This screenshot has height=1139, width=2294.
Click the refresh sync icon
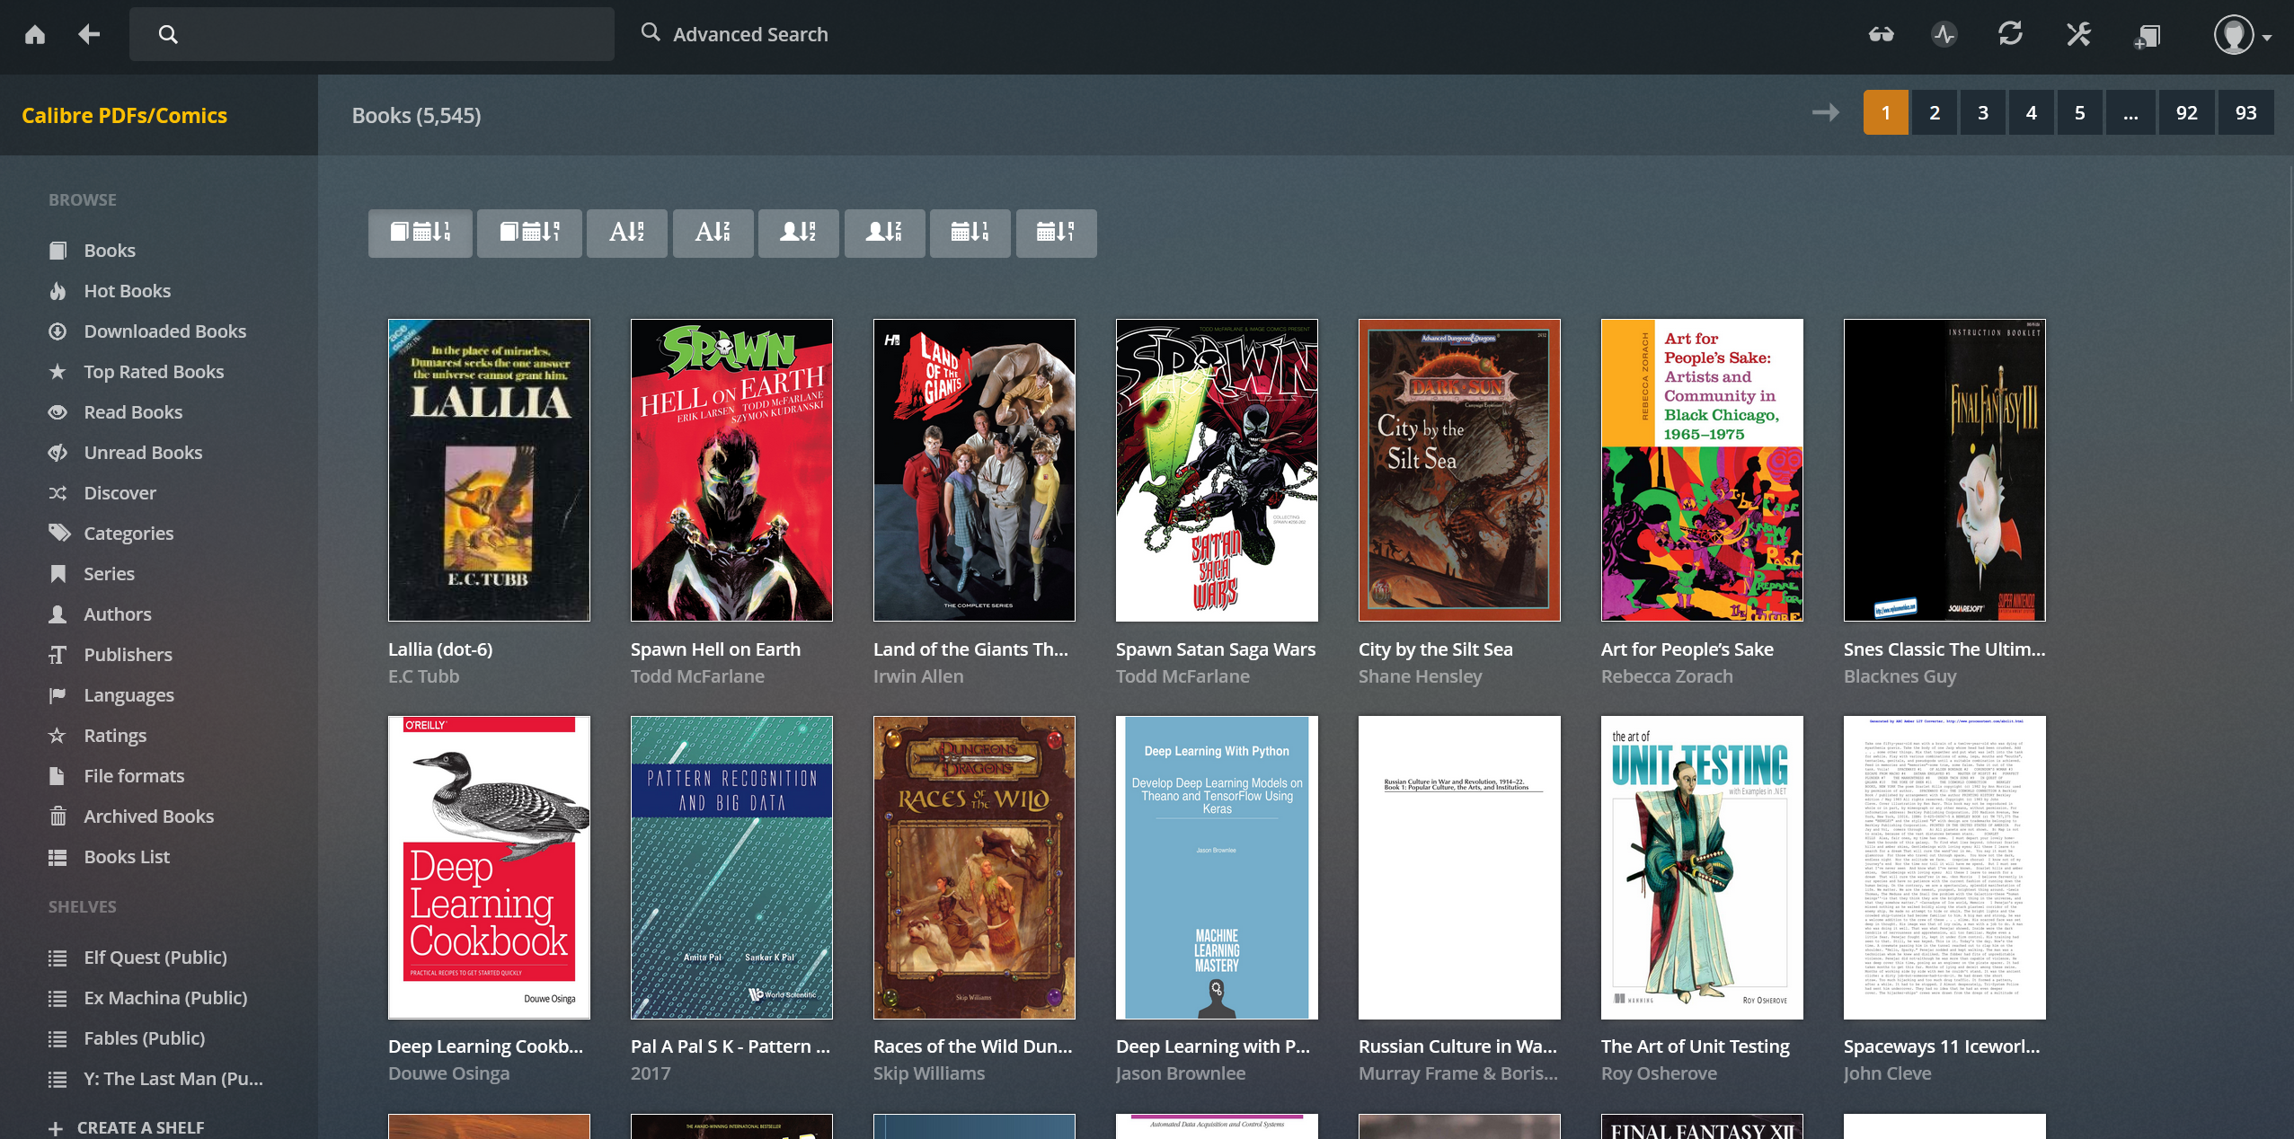click(x=2011, y=35)
